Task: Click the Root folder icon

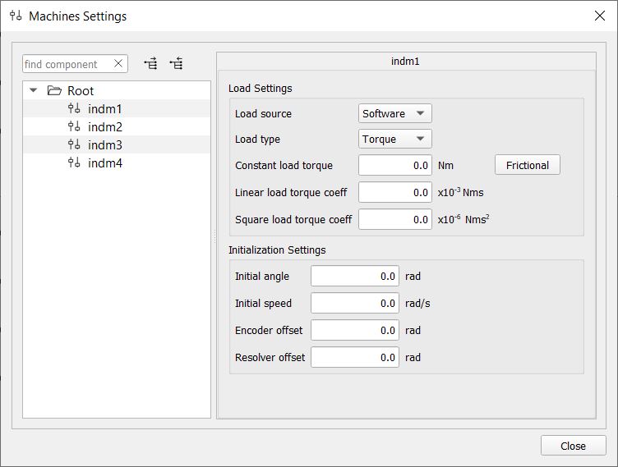Action: (x=55, y=91)
